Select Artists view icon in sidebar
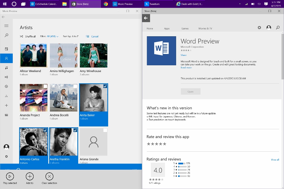The image size is (284, 189). tap(6, 58)
